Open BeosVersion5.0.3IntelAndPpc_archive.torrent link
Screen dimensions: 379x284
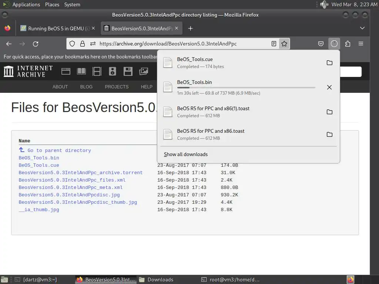pyautogui.click(x=80, y=173)
